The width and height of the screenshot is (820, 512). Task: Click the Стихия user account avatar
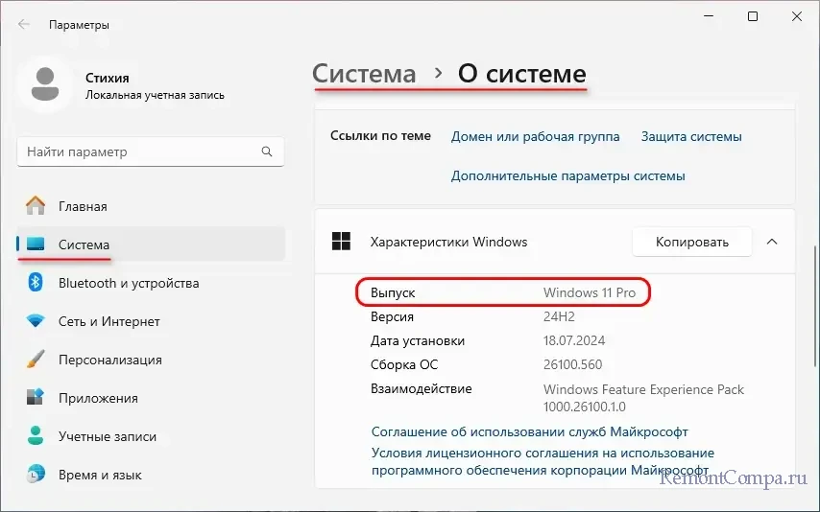[x=45, y=83]
